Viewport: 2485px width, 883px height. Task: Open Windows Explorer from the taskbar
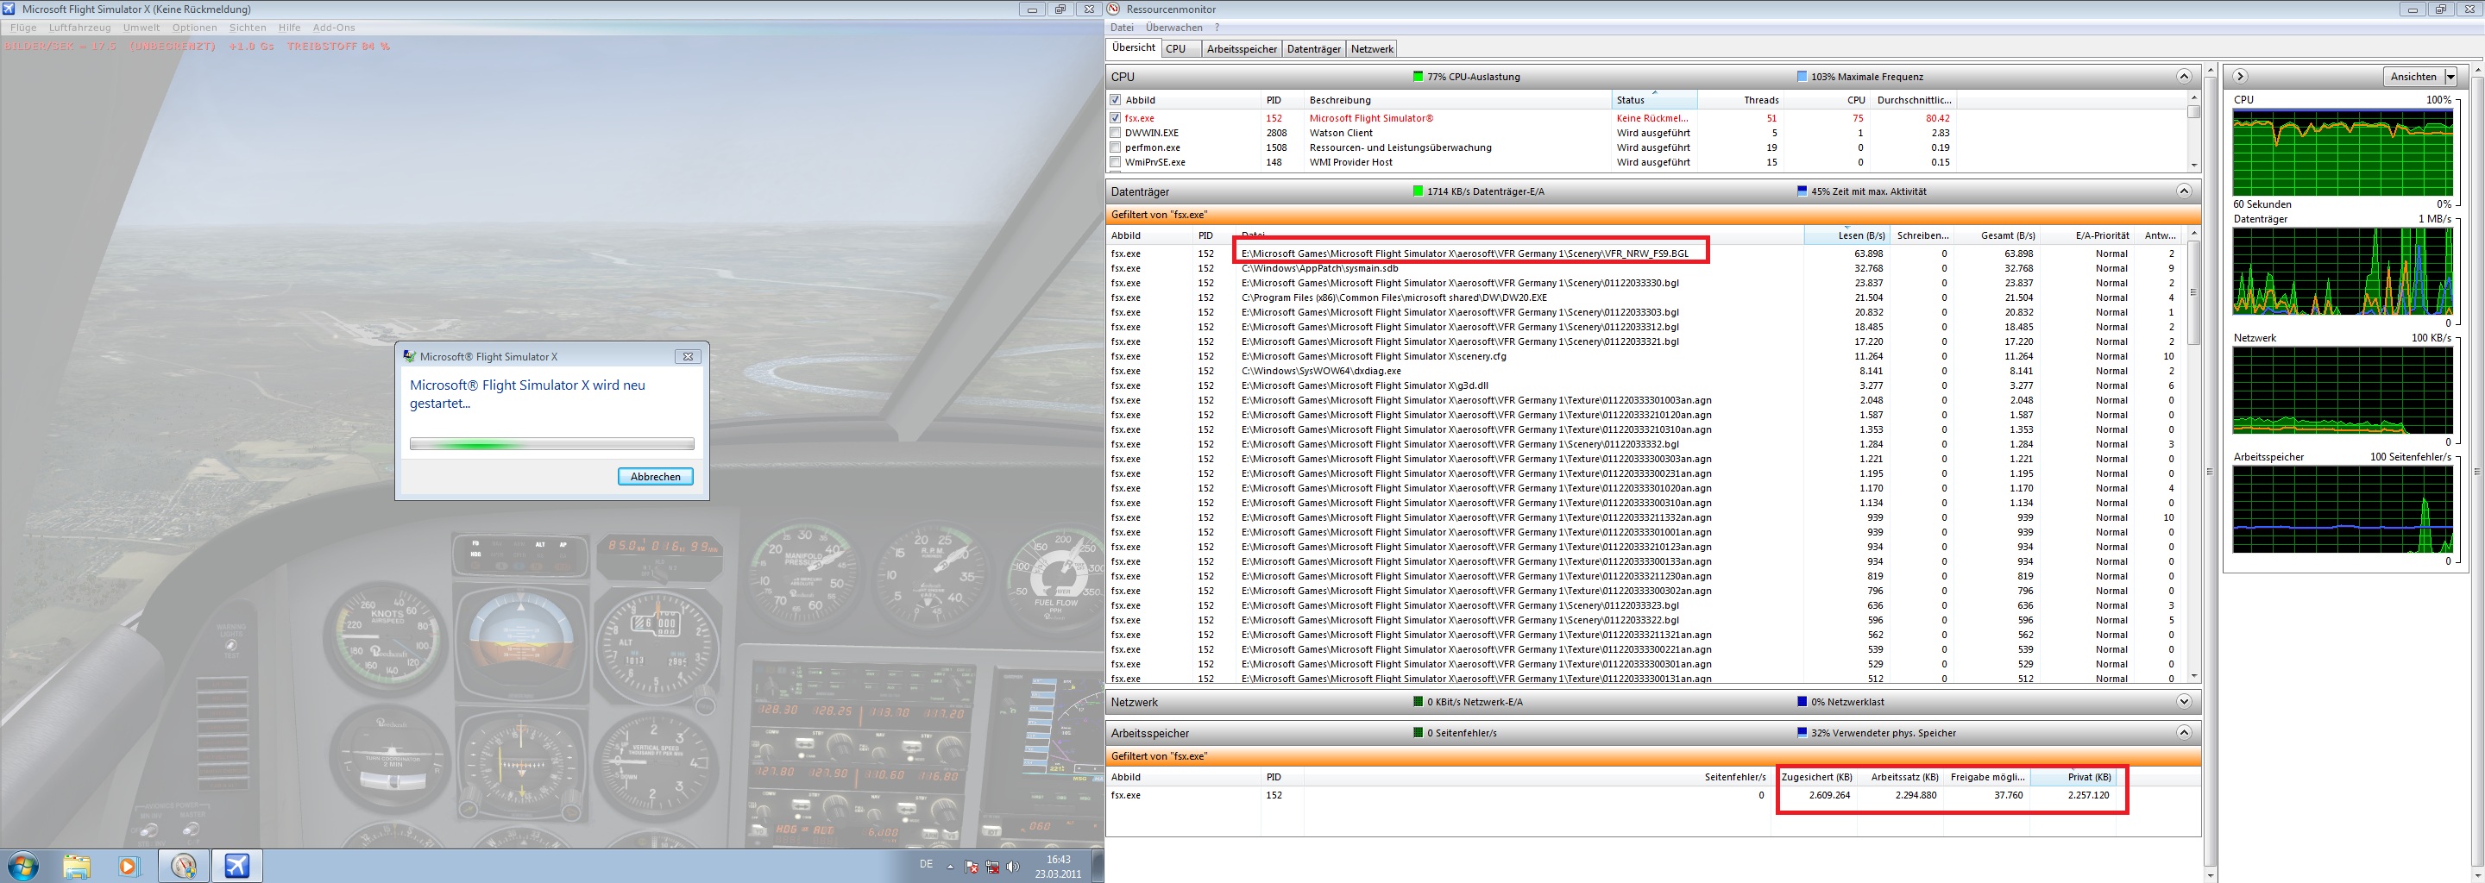coord(77,866)
